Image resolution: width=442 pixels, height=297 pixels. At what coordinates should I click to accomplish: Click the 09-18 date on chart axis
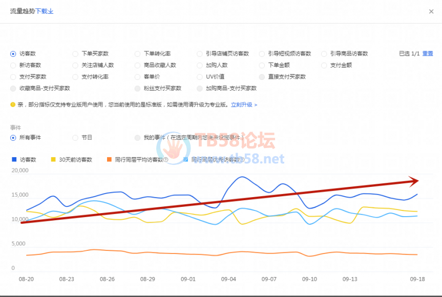click(417, 279)
